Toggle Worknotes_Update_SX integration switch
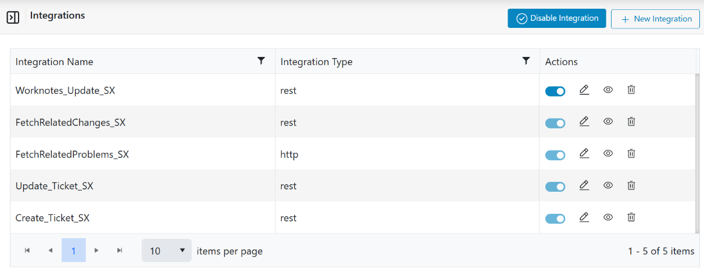Image resolution: width=704 pixels, height=269 pixels. (x=555, y=91)
